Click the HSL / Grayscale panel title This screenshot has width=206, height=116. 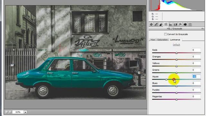pyautogui.click(x=174, y=29)
